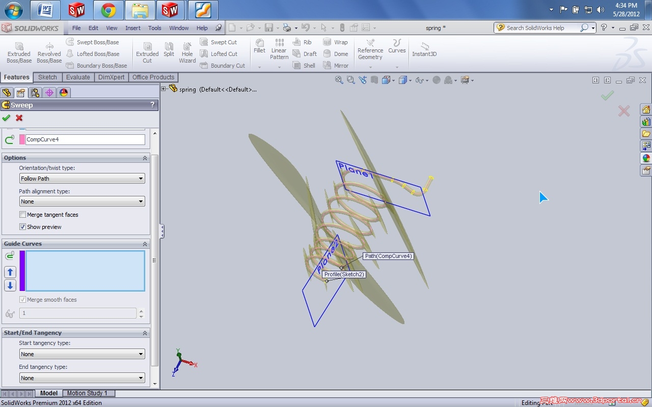
Task: Open the Start tangency type dropdown
Action: click(82, 354)
